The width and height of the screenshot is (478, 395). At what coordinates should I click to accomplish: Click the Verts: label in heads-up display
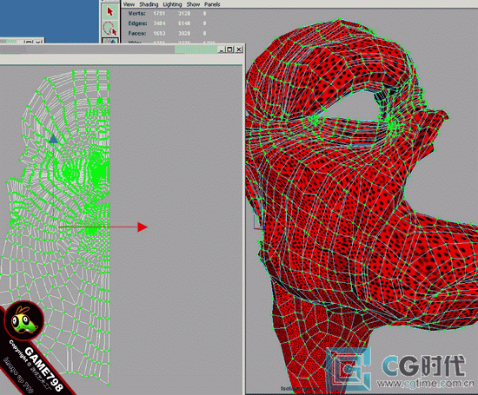[x=137, y=13]
